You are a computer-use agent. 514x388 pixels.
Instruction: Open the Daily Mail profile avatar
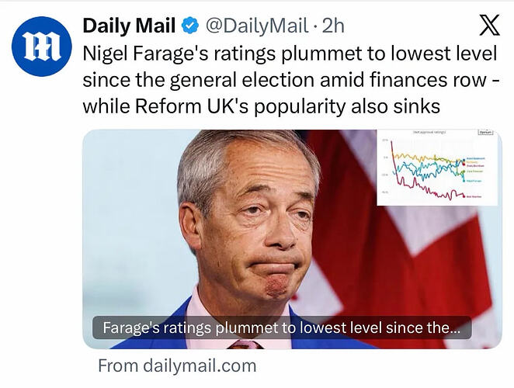pyautogui.click(x=42, y=47)
